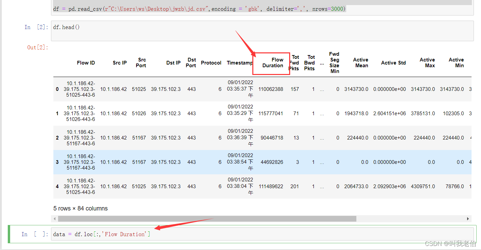Click the Protocol column header
The image size is (481, 250).
click(211, 63)
